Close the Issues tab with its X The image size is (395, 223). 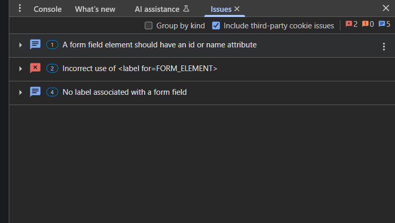[237, 9]
